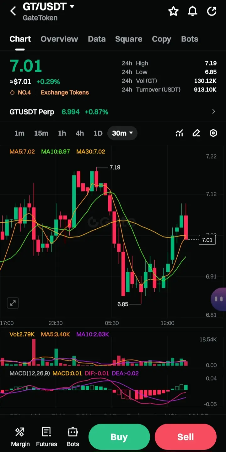Select the 15m timeframe
The height and width of the screenshot is (452, 226).
41,133
